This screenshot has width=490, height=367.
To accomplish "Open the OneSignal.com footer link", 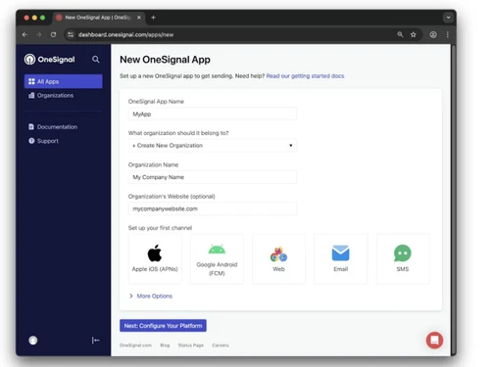I will pos(135,345).
